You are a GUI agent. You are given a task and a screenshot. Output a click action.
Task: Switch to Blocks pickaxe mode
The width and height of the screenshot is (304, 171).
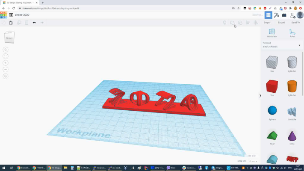click(x=276, y=15)
